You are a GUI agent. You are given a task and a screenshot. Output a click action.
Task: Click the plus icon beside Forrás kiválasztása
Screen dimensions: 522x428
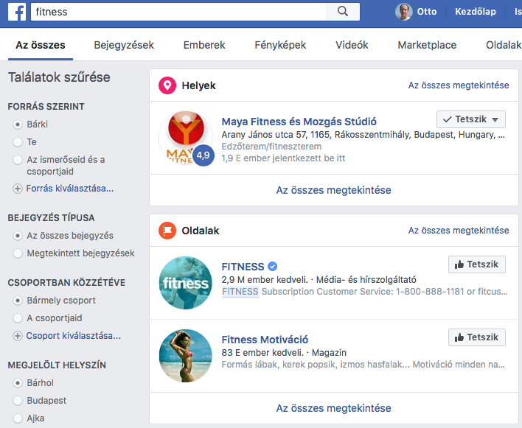pyautogui.click(x=17, y=189)
